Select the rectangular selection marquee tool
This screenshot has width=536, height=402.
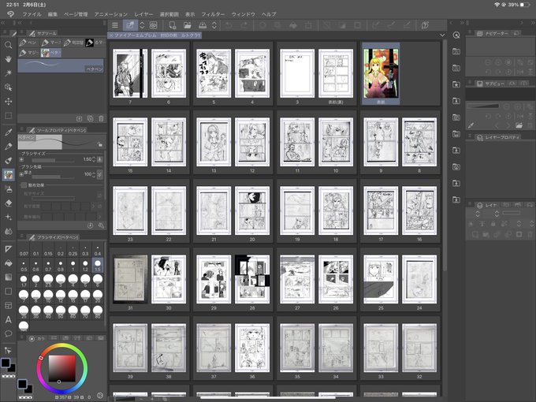click(8, 116)
